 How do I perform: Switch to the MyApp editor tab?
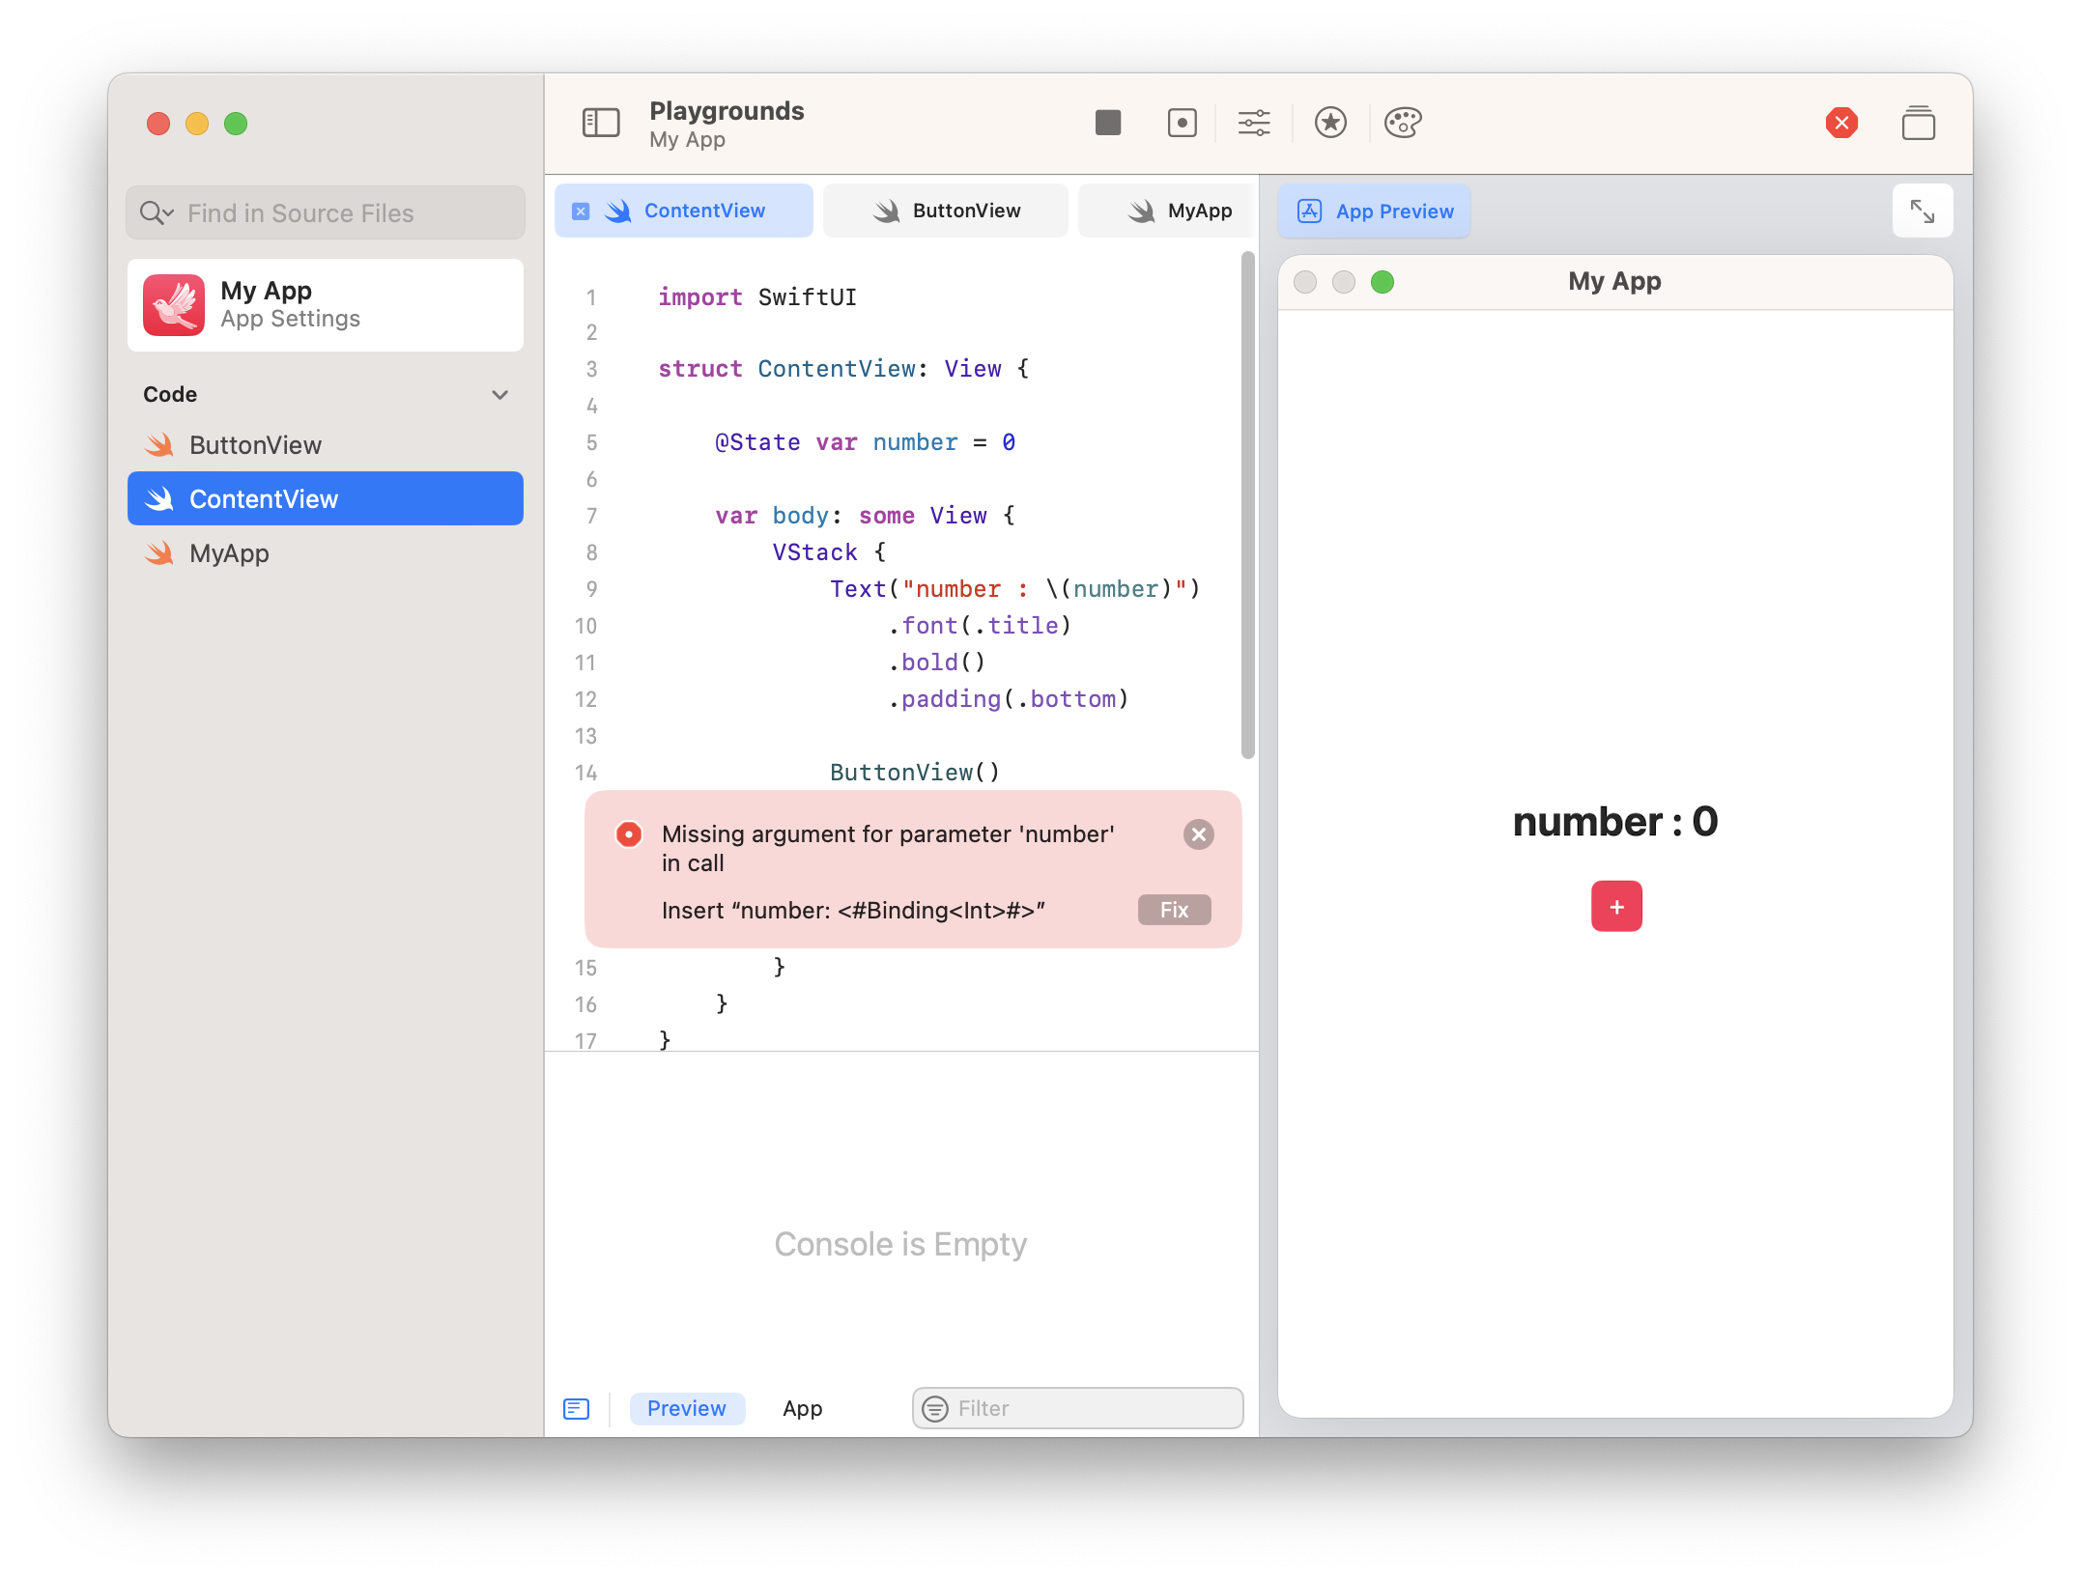pyautogui.click(x=1179, y=211)
